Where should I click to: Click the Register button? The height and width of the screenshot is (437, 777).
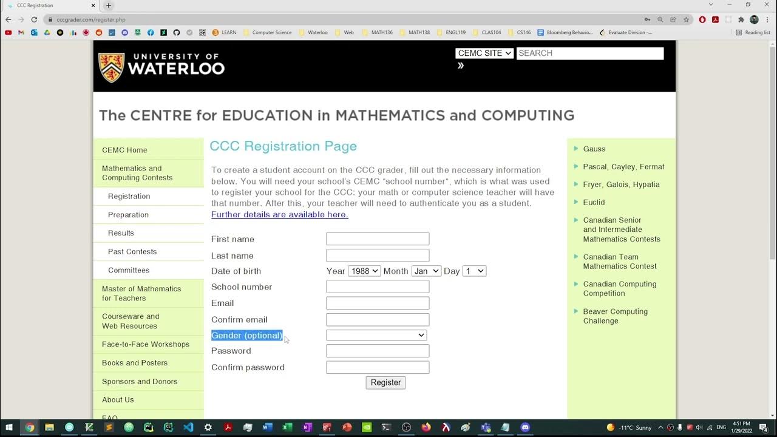point(385,382)
